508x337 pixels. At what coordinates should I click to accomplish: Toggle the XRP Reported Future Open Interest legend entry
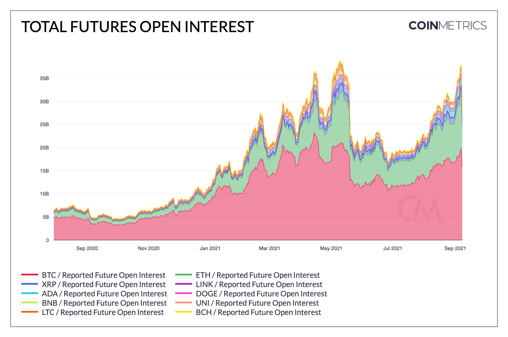[93, 285]
